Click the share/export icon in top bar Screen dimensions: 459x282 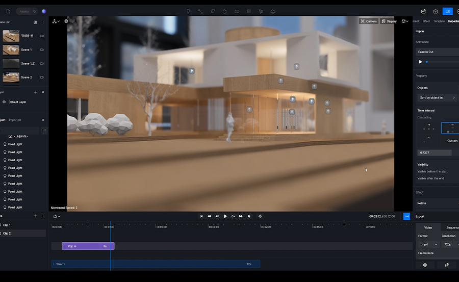pos(423,11)
